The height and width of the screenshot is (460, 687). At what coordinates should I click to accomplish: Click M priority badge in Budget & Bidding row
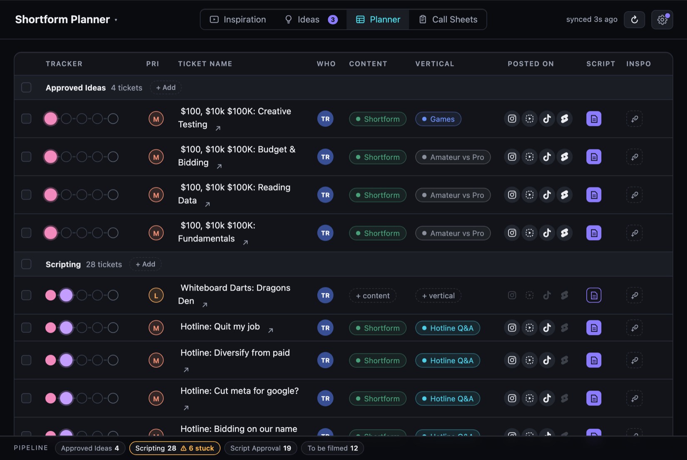pos(156,157)
